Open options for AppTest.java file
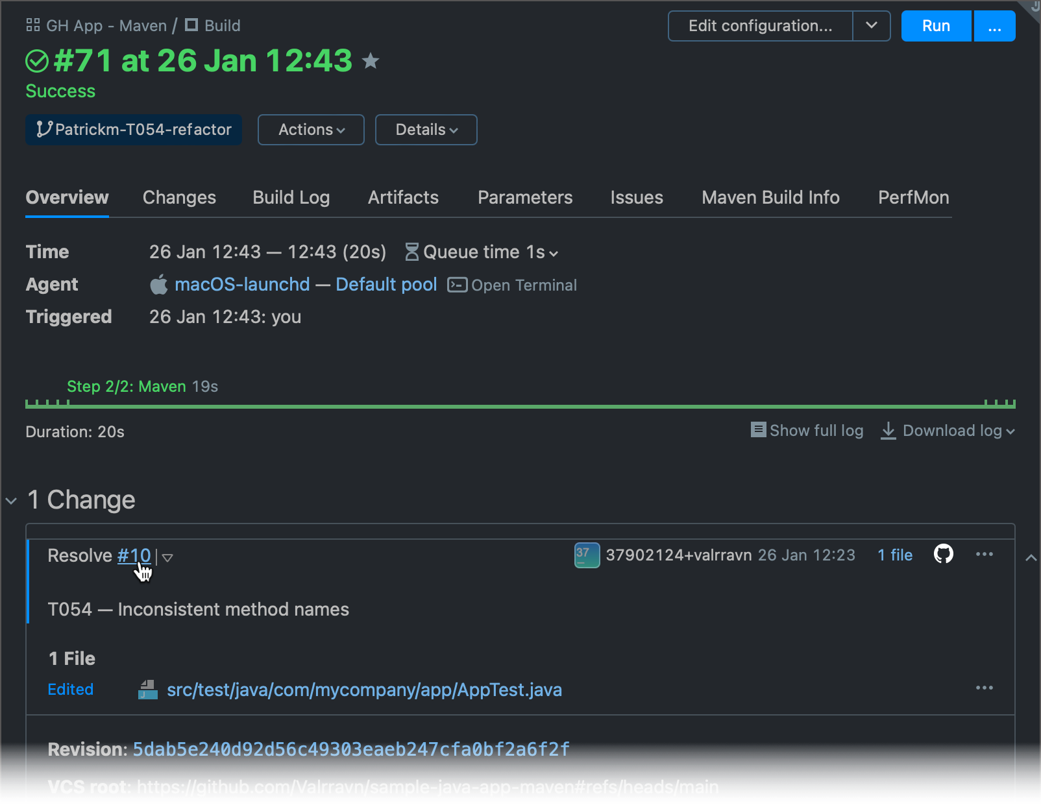Image resolution: width=1041 pixels, height=807 pixels. click(985, 688)
